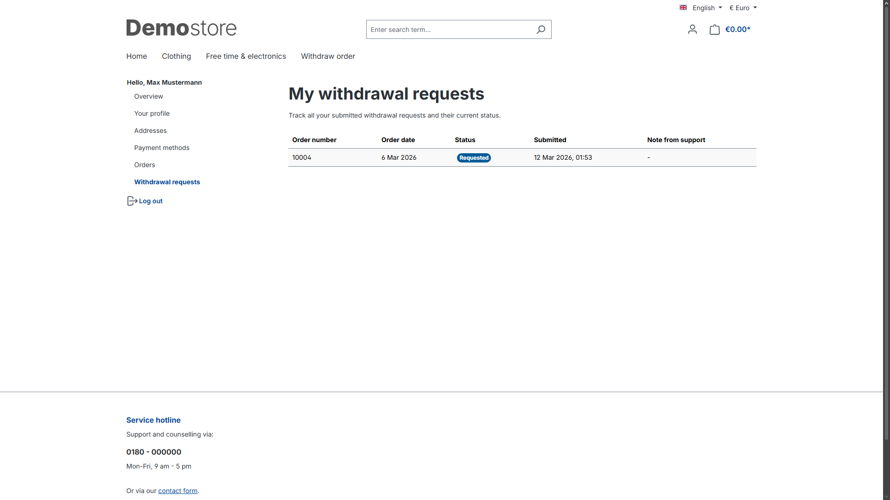Open Free time & electronics menu
This screenshot has height=500, width=890.
(x=246, y=56)
